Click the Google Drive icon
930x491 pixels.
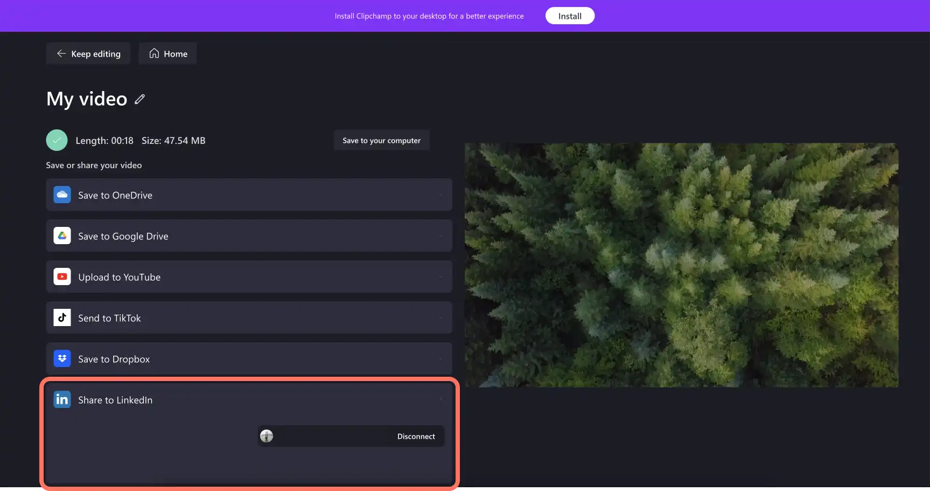point(62,236)
